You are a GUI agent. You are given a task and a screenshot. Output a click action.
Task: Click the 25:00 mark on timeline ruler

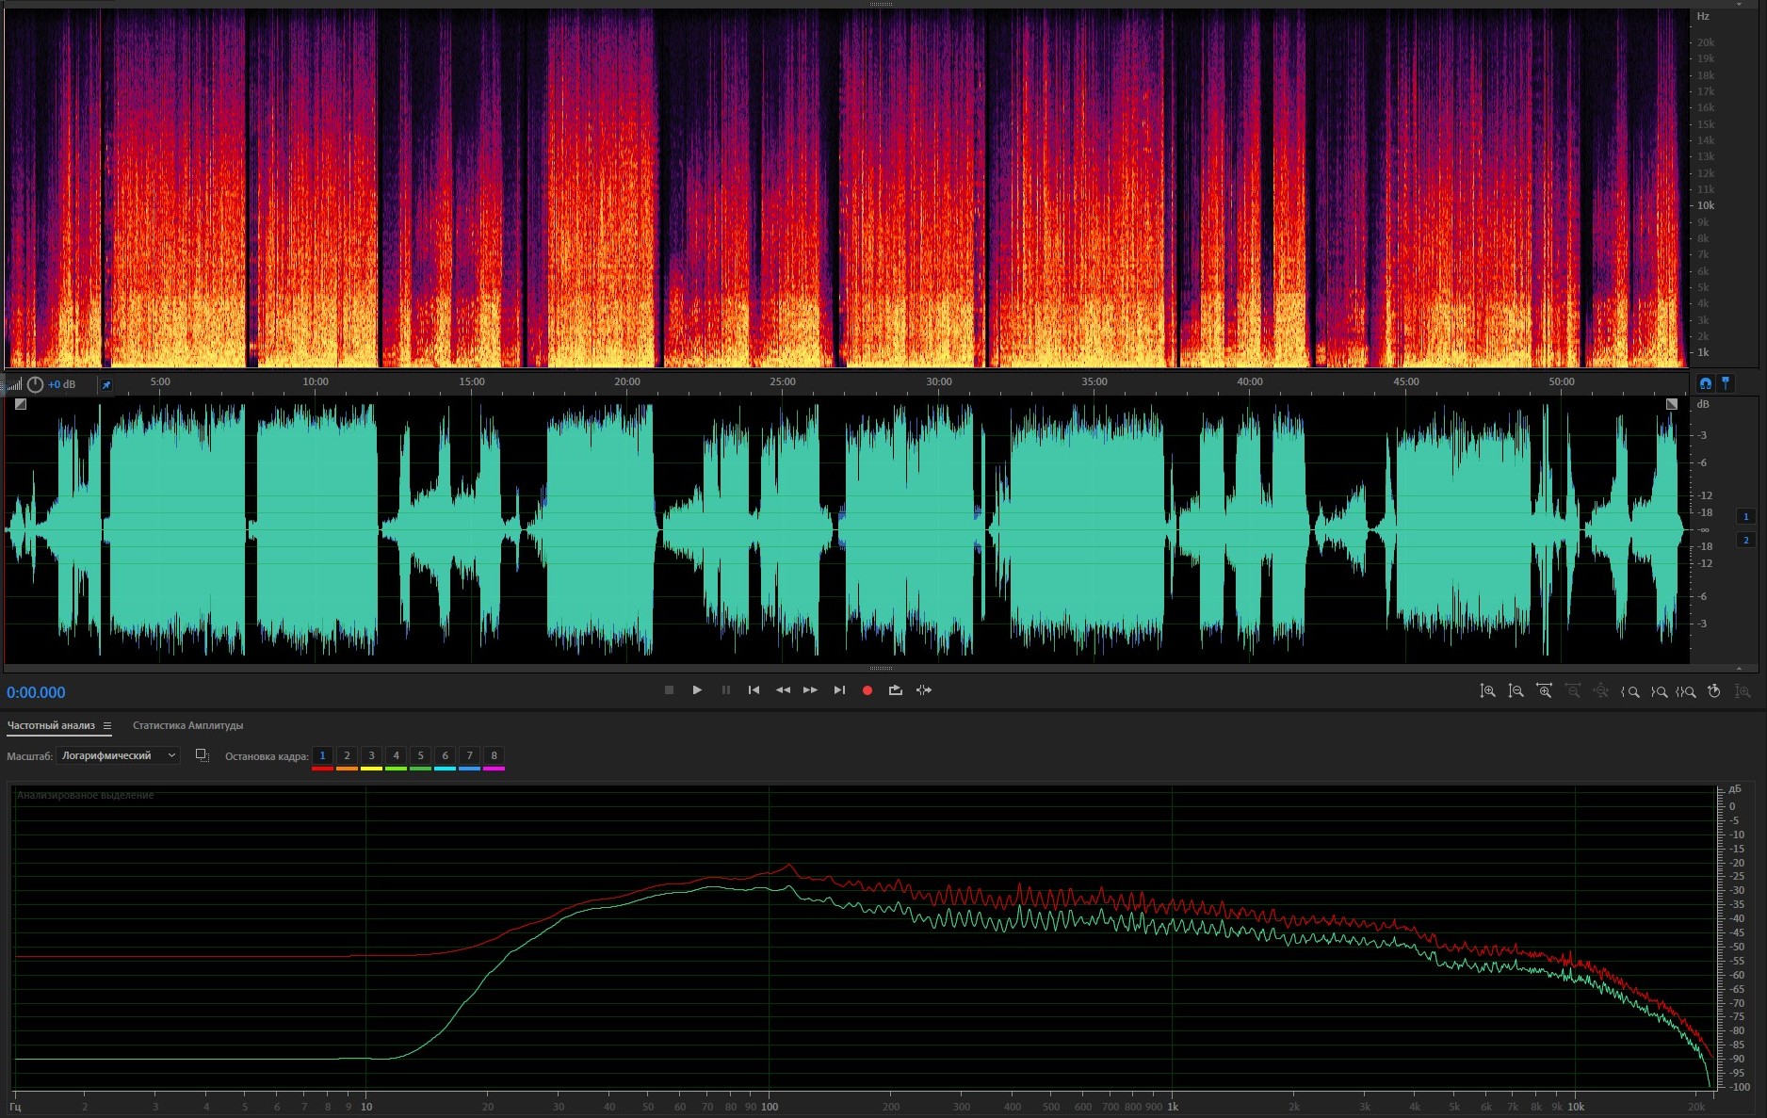(x=783, y=381)
